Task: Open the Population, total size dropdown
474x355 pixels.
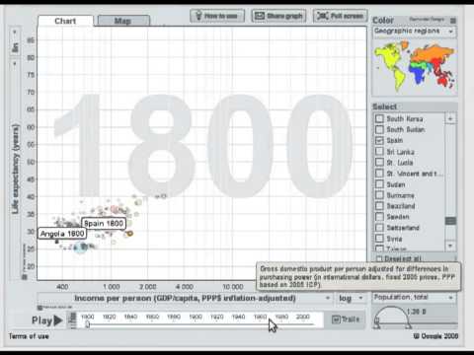Action: (415, 297)
